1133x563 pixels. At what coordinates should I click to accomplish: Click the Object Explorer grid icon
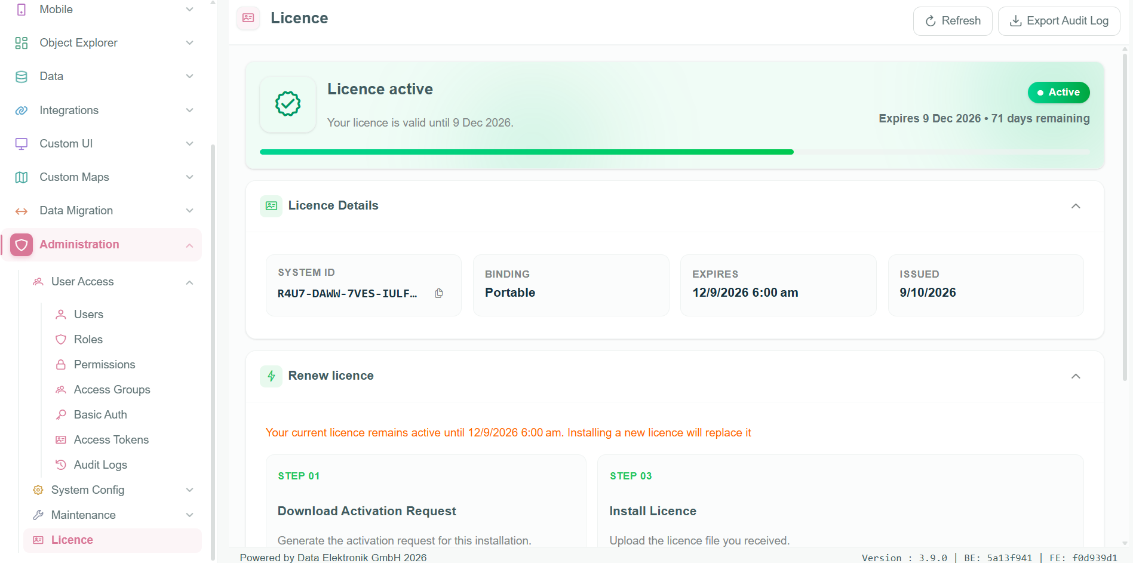click(22, 43)
